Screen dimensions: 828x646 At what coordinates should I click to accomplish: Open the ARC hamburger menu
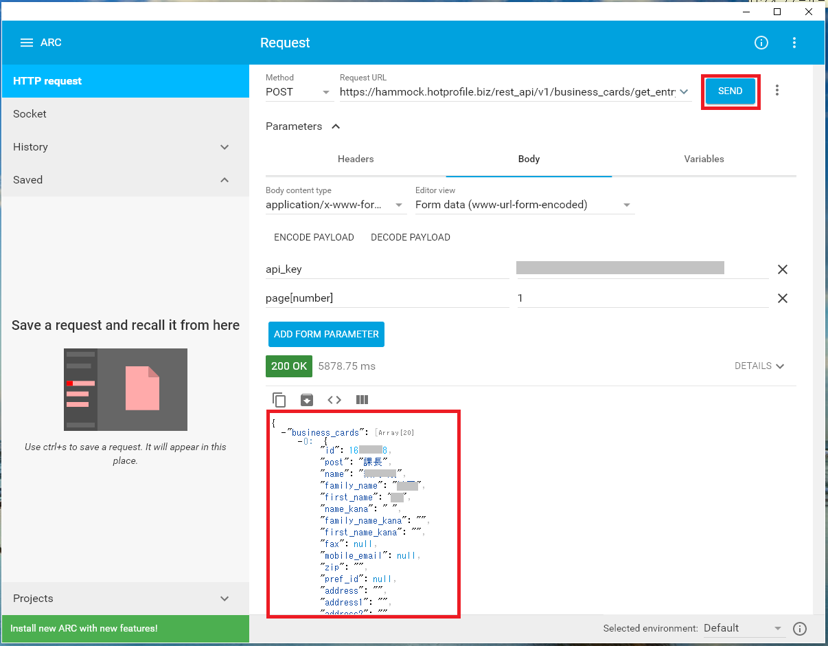tap(27, 43)
